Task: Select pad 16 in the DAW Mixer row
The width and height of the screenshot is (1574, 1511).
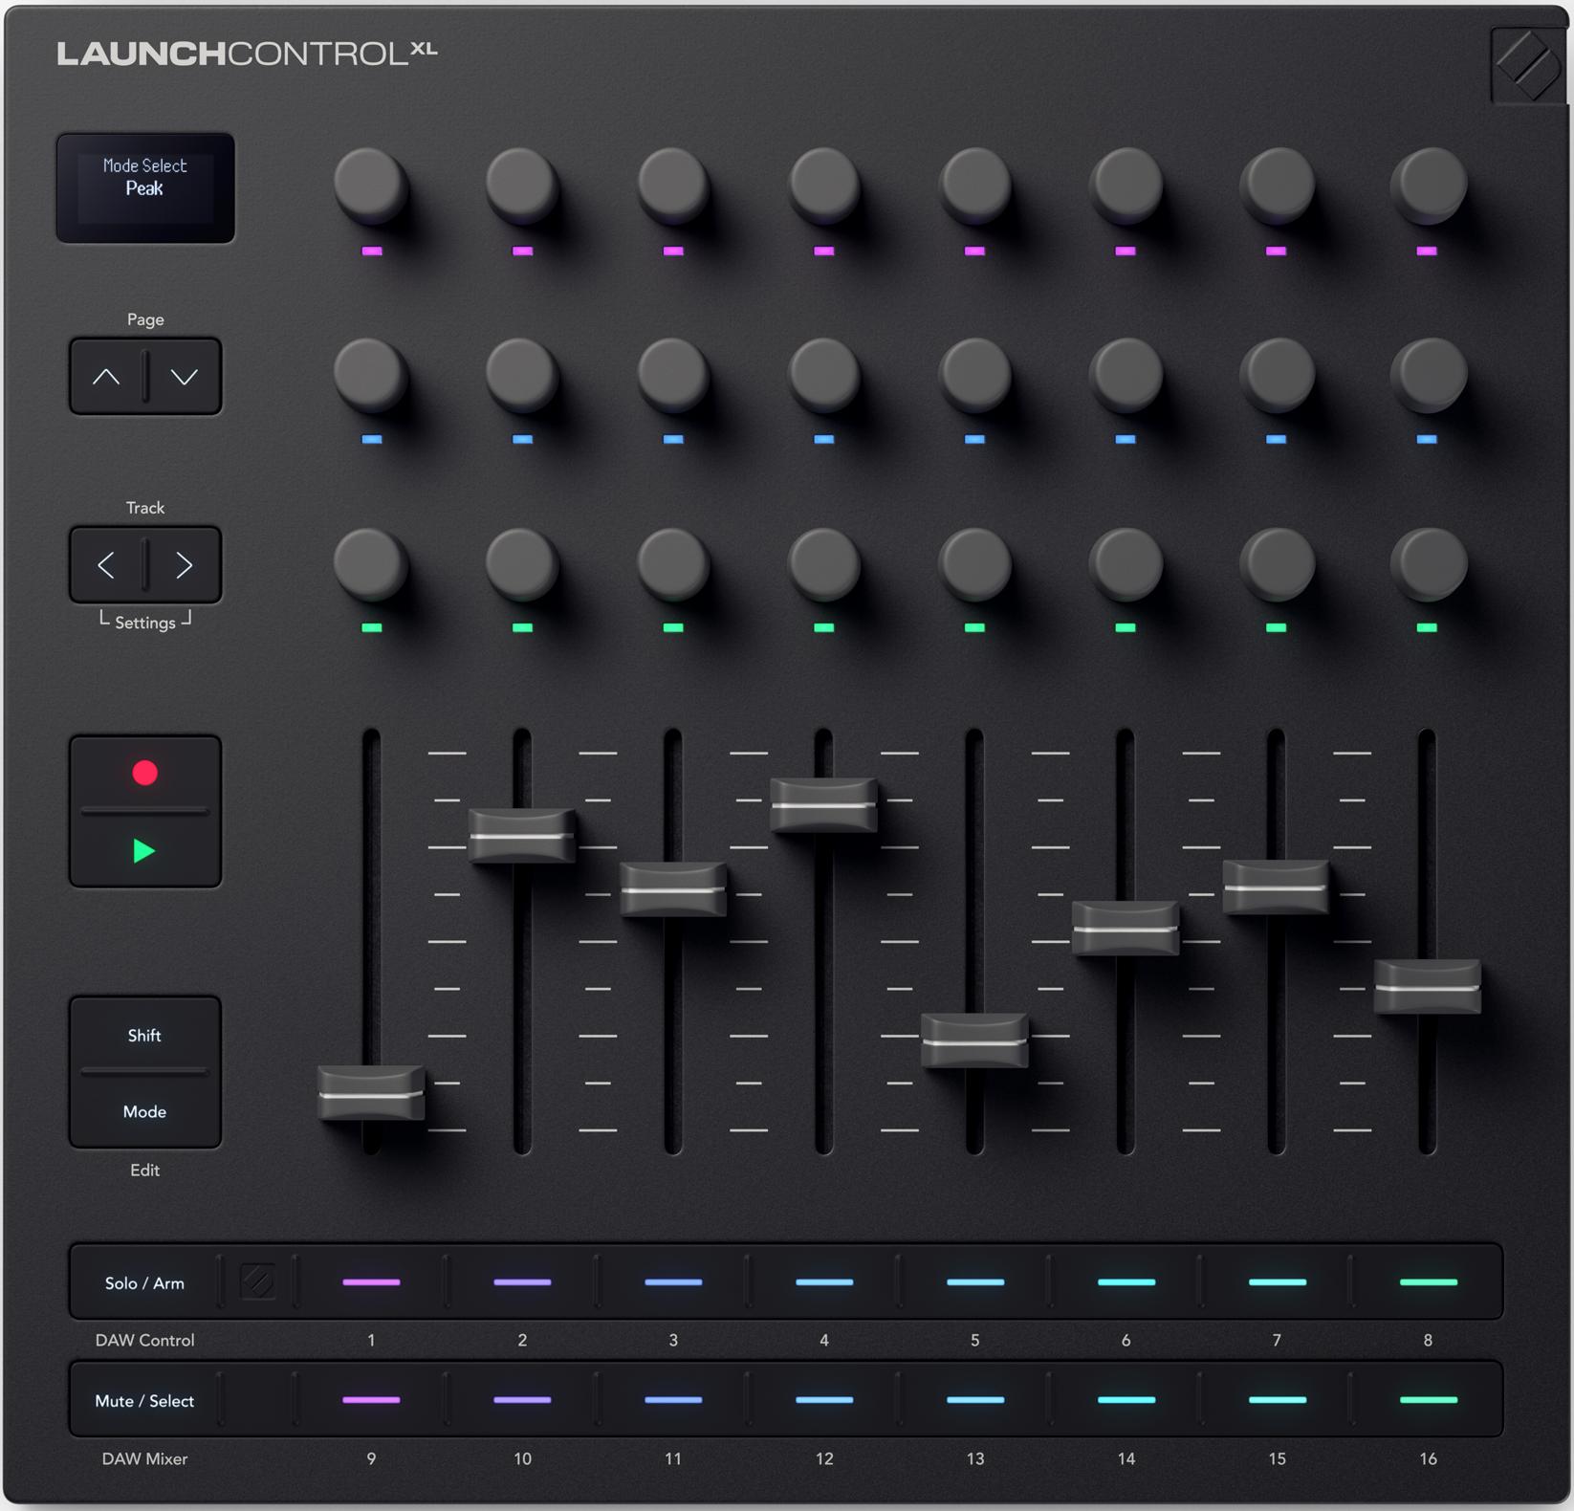Action: pyautogui.click(x=1428, y=1399)
